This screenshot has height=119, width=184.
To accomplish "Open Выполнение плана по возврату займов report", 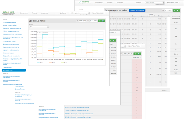I will (12, 64).
